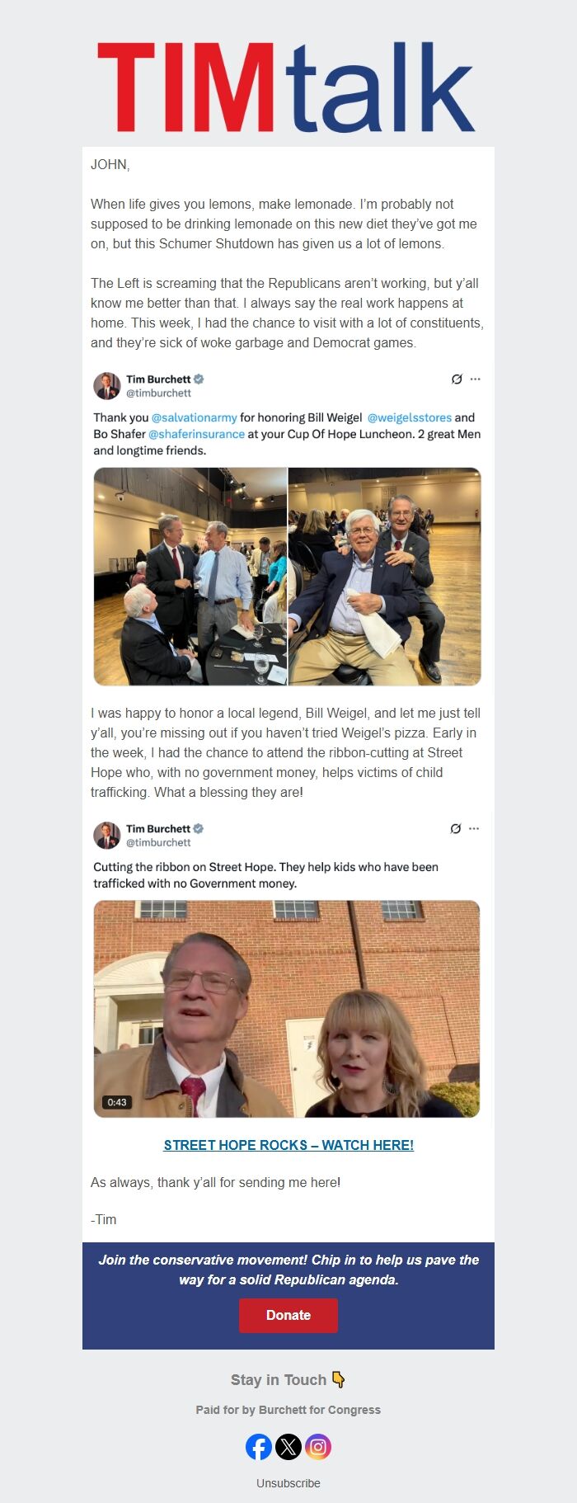
Task: Open the three-dot menu on the Salvation Army tweet
Action: pos(475,379)
